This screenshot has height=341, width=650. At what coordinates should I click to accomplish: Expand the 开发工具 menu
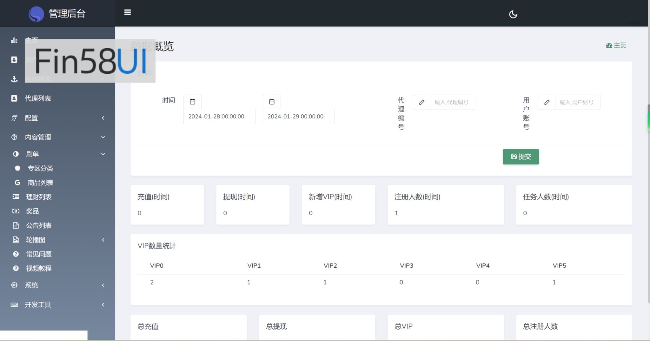point(57,304)
